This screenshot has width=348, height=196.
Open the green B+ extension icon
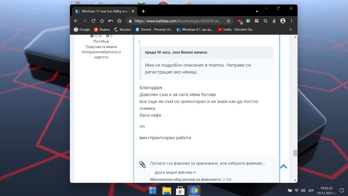[248, 21]
